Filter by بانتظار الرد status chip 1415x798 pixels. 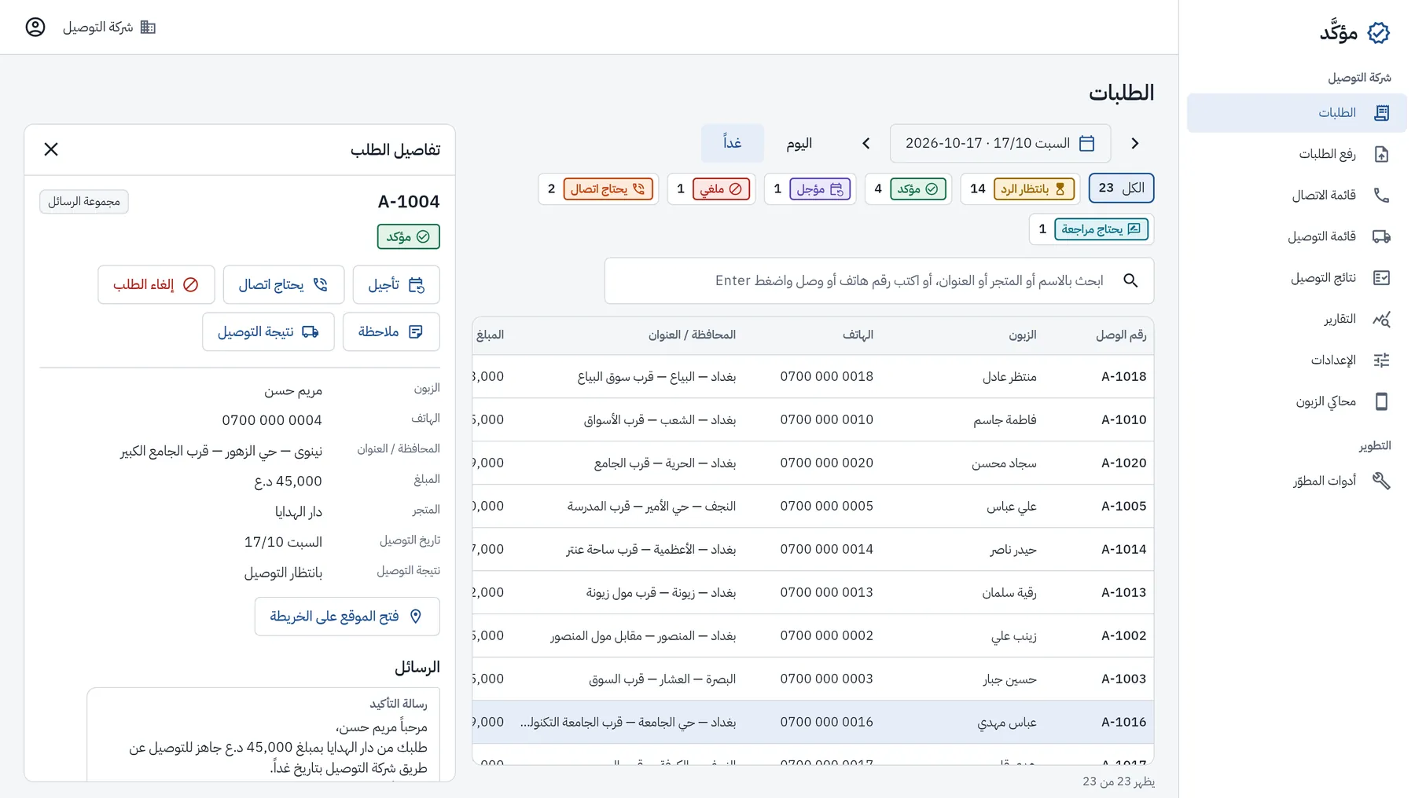[x=1020, y=189]
